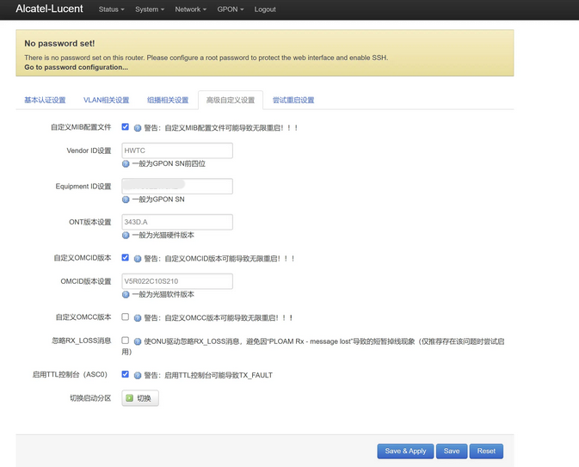
Task: Click Logout in the top navbar
Action: (x=265, y=9)
